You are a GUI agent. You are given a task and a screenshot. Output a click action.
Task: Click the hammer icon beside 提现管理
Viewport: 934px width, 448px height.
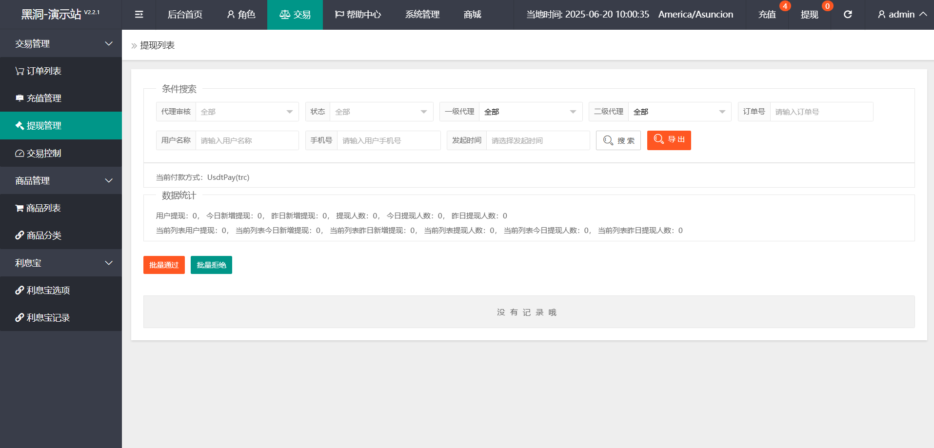(20, 126)
